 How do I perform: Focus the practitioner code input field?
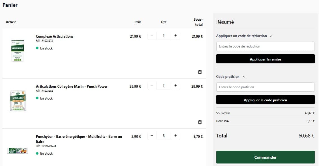(265, 87)
